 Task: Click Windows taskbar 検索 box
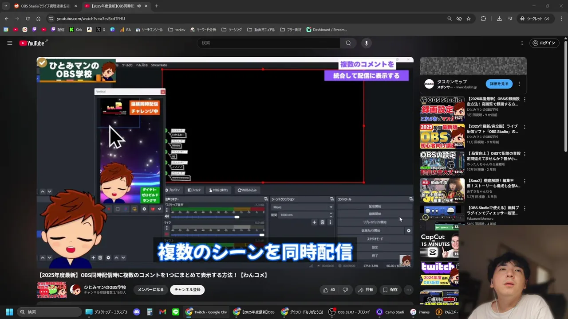50,312
